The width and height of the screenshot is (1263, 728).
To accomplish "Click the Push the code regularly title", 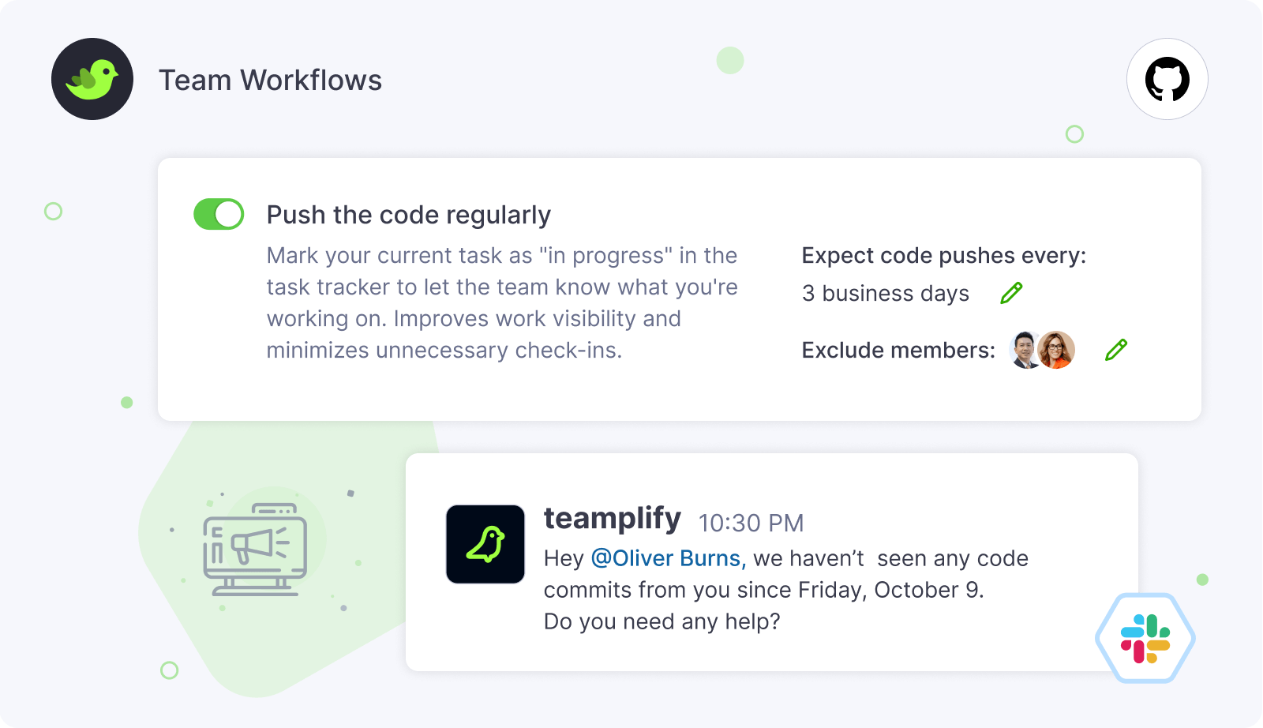I will pyautogui.click(x=408, y=215).
